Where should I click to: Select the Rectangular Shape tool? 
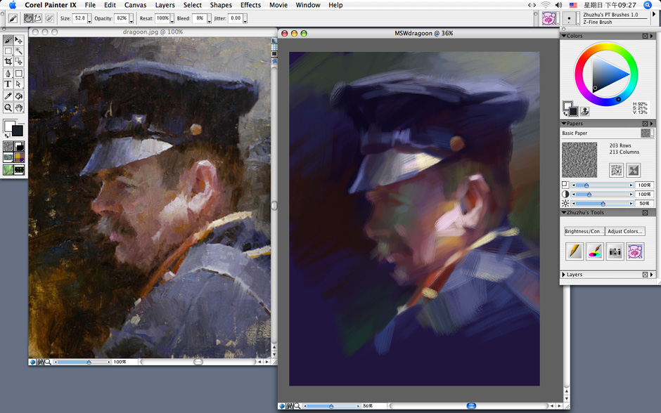[18, 73]
